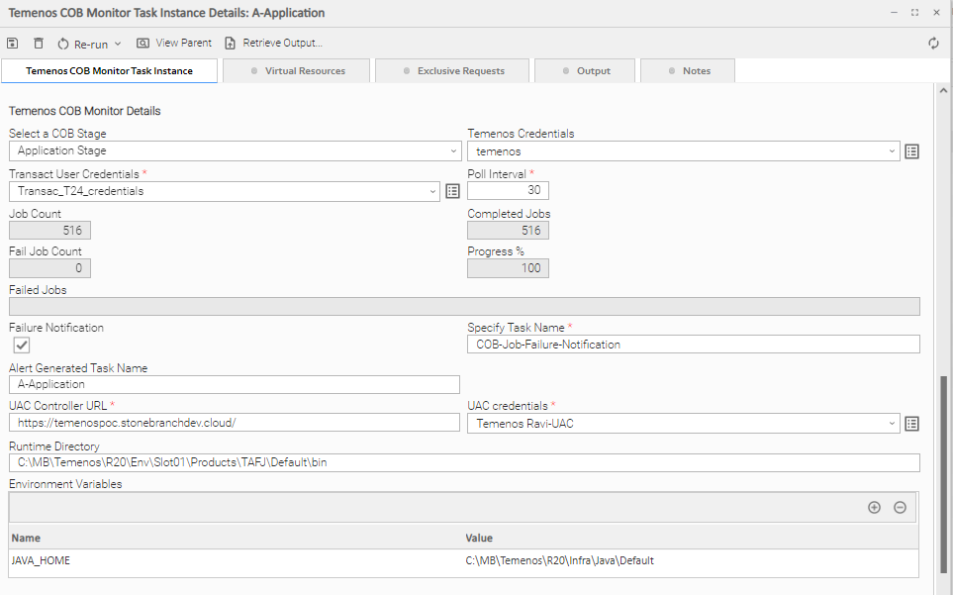Remove environment variable with minus icon

[x=901, y=508]
